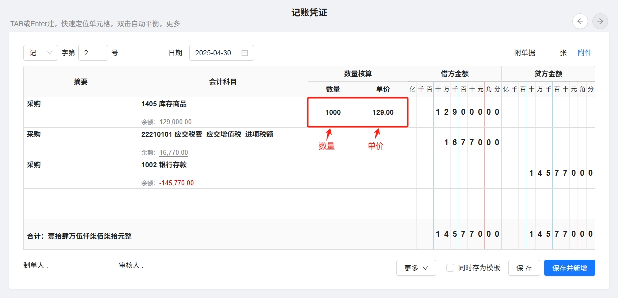Open the 附件 link
This screenshot has height=298, width=618.
584,53
